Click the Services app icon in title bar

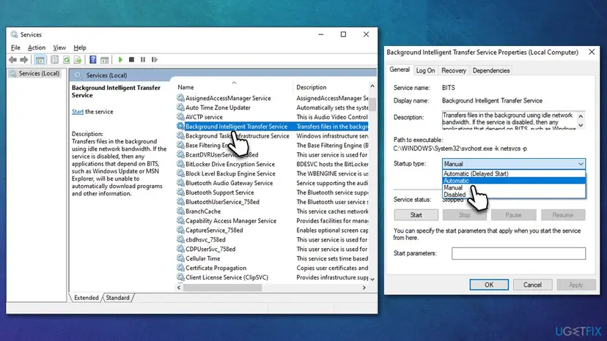click(15, 34)
